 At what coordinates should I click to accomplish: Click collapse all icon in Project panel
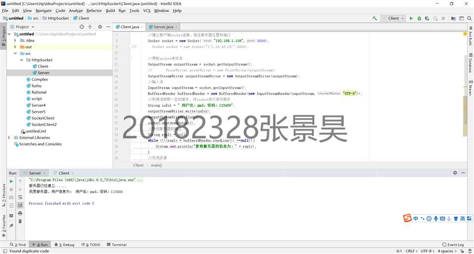pos(90,27)
